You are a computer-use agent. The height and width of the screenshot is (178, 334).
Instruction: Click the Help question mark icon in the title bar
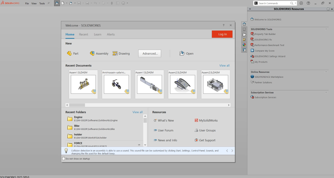(x=308, y=3)
